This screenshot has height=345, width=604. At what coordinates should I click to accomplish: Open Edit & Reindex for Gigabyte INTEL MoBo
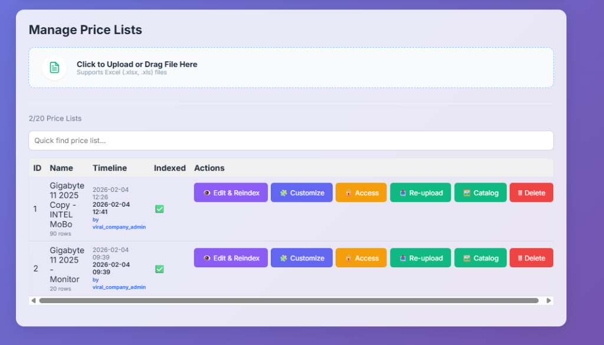coord(231,193)
